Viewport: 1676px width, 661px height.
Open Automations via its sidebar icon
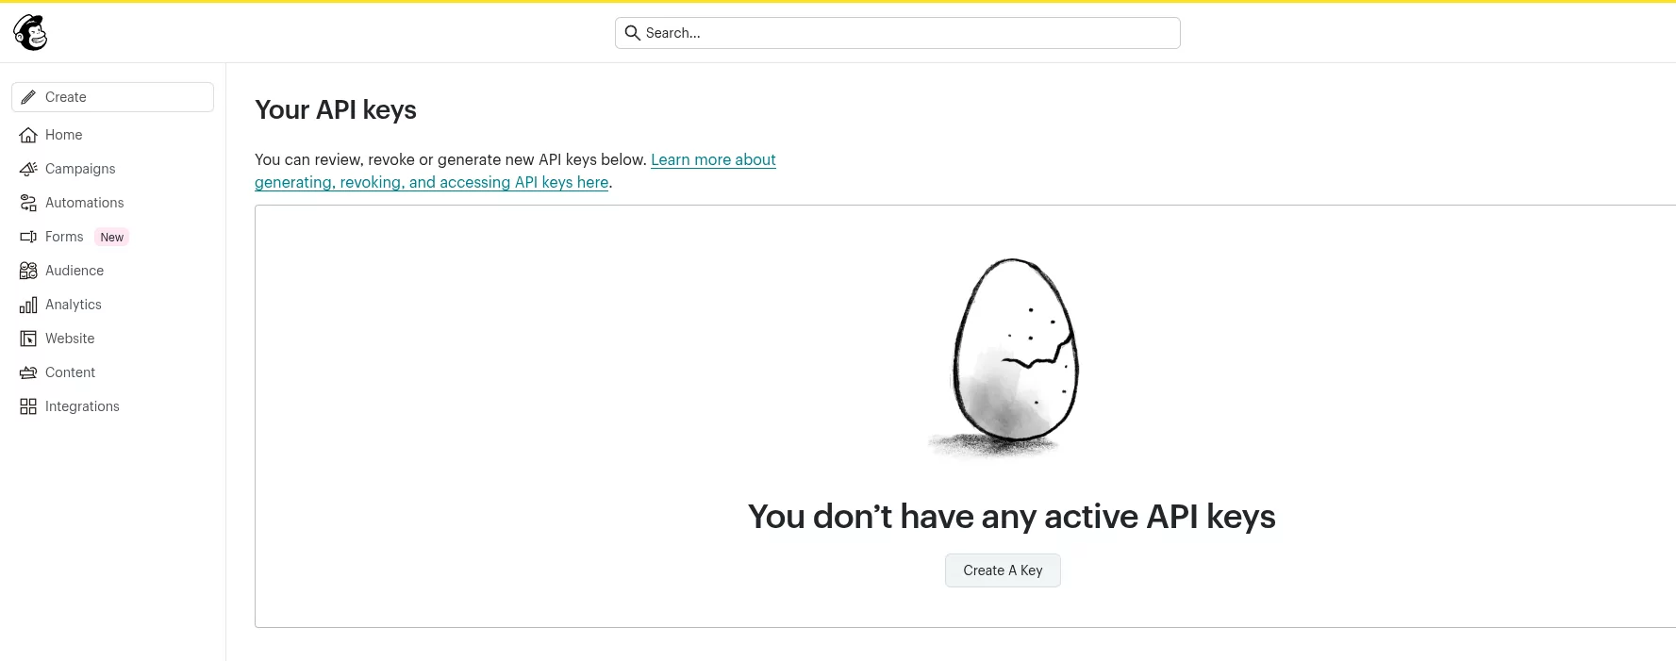(x=28, y=203)
